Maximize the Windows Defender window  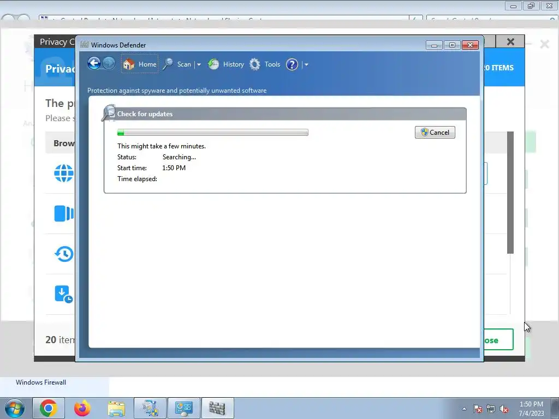(452, 45)
